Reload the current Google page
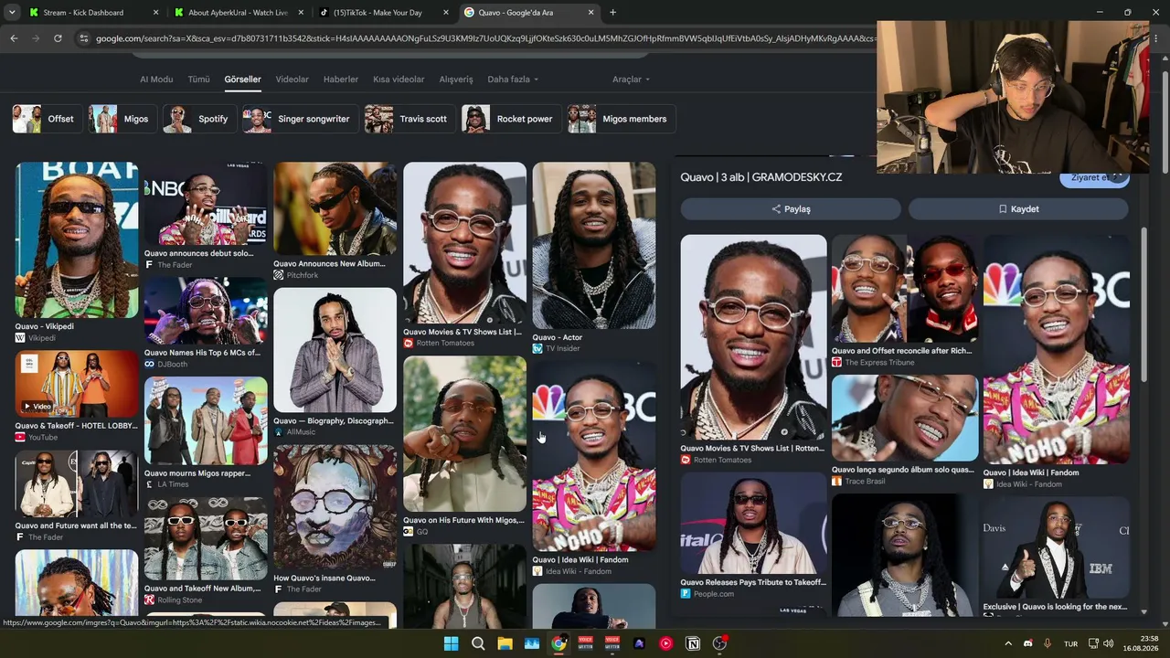 click(58, 38)
